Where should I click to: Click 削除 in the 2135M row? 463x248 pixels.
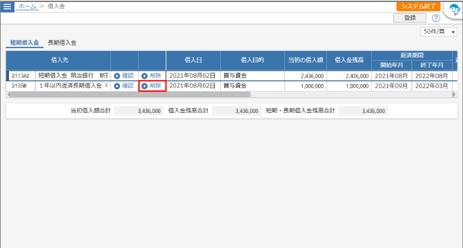tap(152, 86)
